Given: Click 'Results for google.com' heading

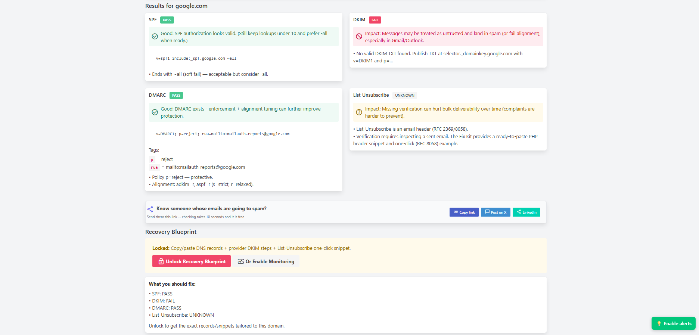Looking at the screenshot, I should (176, 6).
